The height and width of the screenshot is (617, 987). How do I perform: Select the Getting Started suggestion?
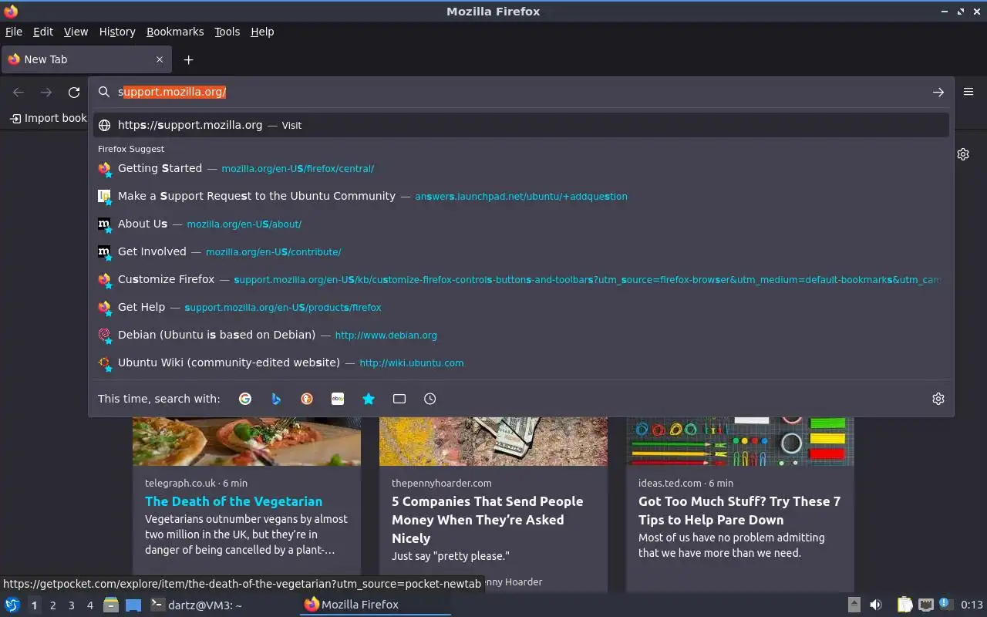[521, 168]
